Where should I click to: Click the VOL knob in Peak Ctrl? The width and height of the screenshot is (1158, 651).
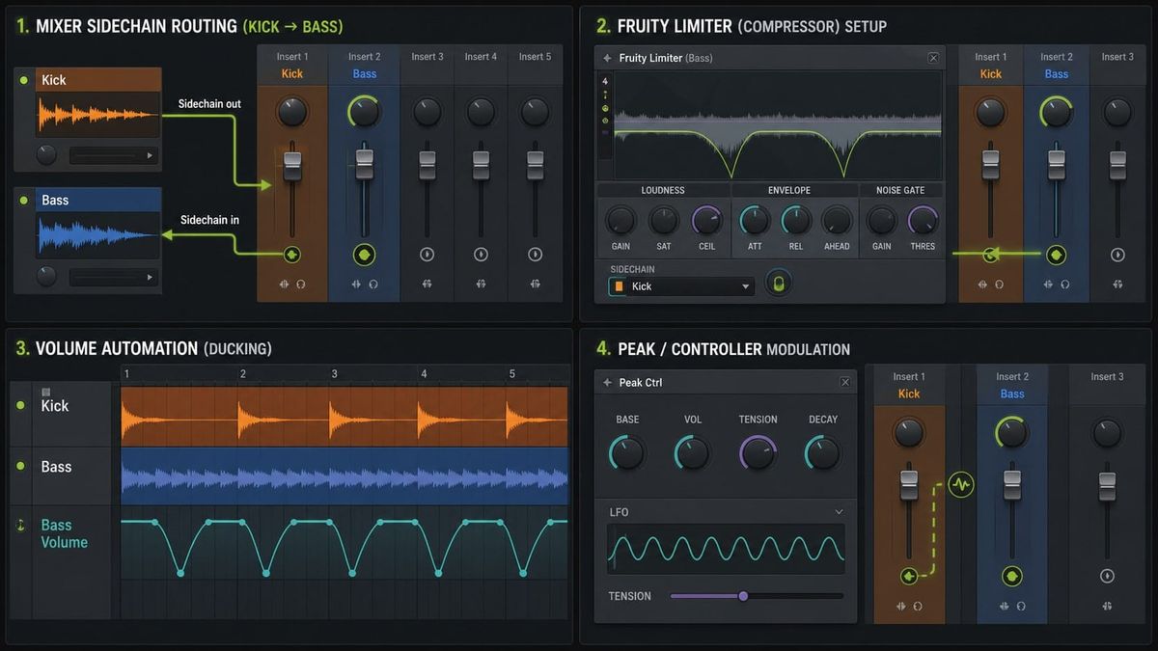[x=693, y=452]
